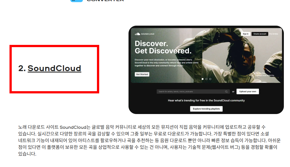Click the red highlighted heading box
Image resolution: width=290 pixels, height=167 pixels.
(54, 69)
